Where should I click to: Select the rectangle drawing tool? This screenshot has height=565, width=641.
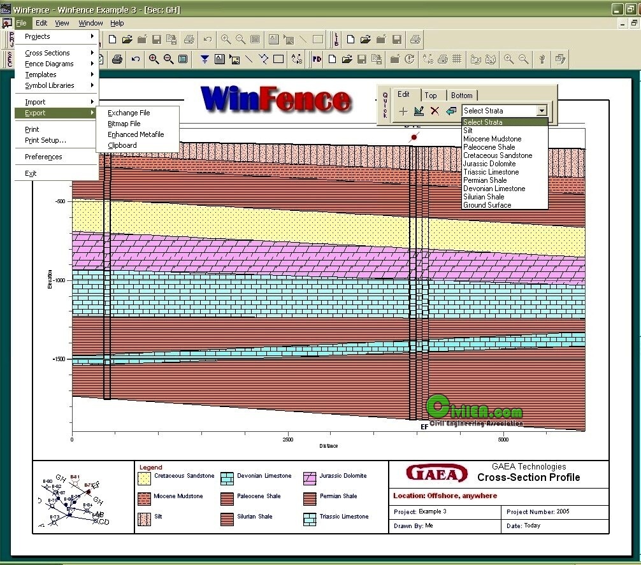pyautogui.click(x=278, y=59)
